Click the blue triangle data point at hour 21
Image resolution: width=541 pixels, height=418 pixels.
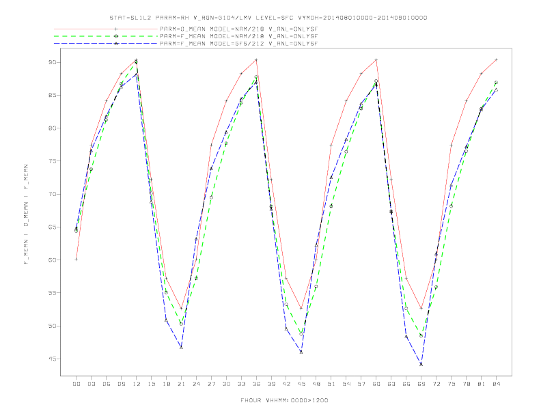pos(181,347)
